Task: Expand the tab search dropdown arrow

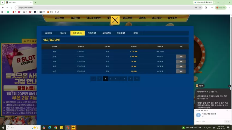Action: pyautogui.click(x=2, y=2)
